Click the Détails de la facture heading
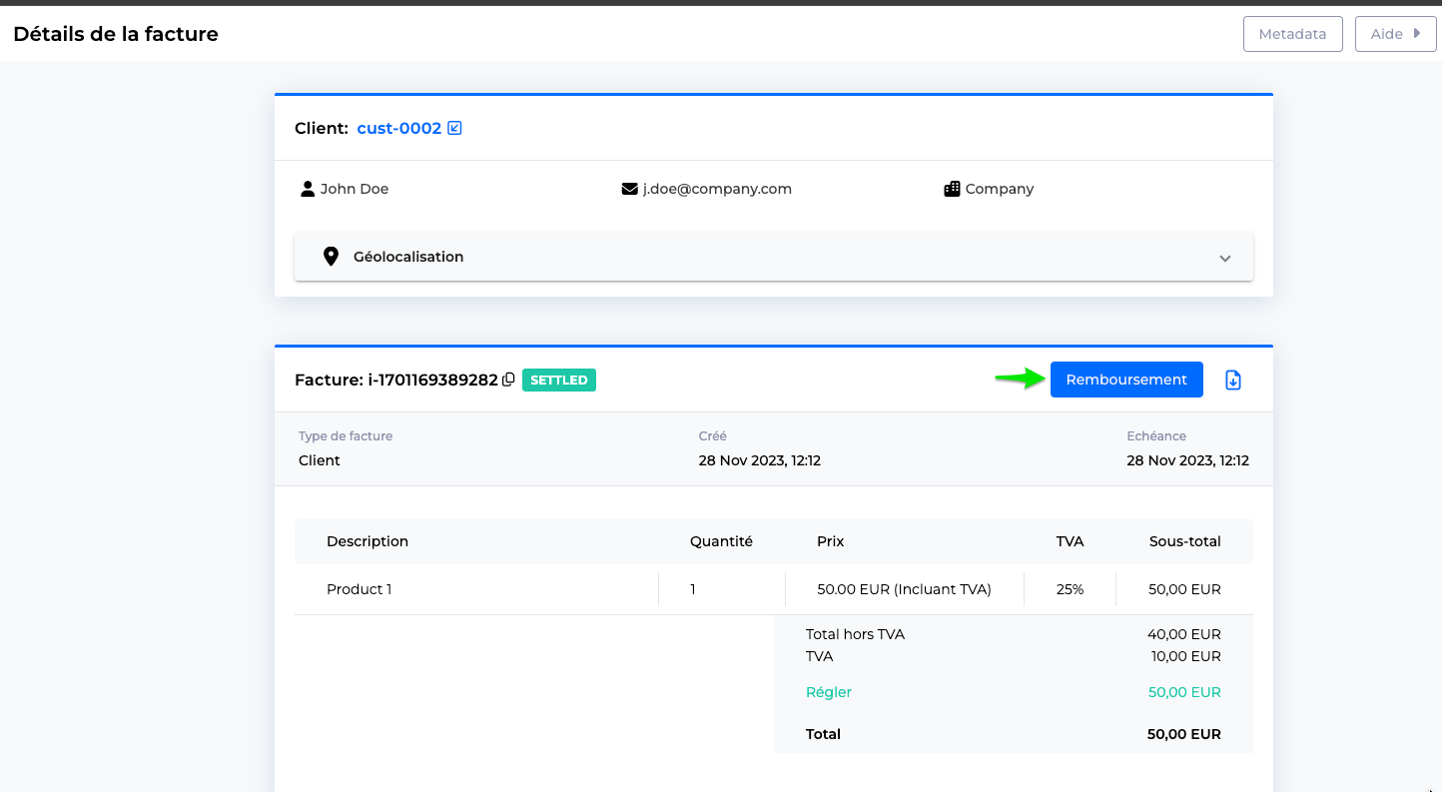The image size is (1442, 792). tap(116, 34)
